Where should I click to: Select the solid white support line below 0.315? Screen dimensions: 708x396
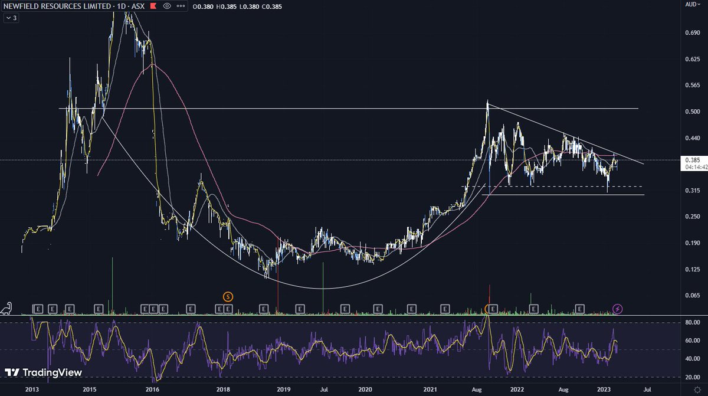pyautogui.click(x=563, y=195)
